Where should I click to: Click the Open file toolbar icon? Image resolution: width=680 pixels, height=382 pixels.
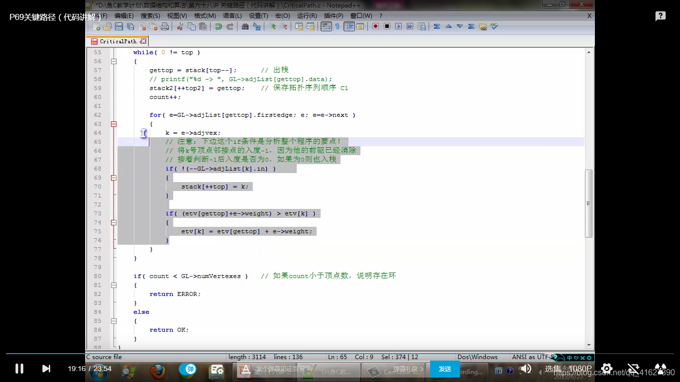pos(108,26)
